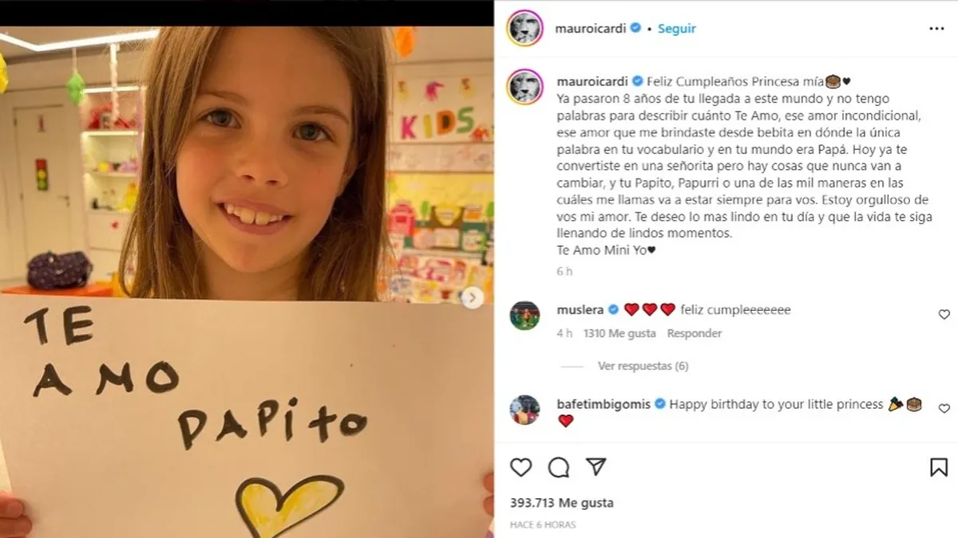Screen dimensions: 958x538
Task: Like bafetimbigomis's comment with small heart
Action: [x=944, y=408]
